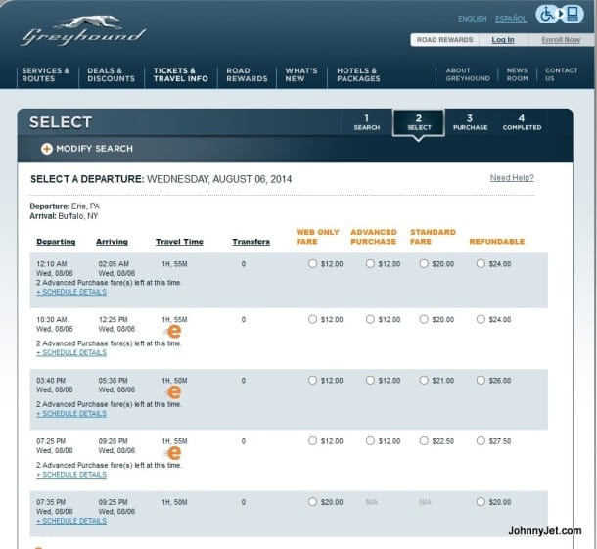
Task: Click the Road Rewards label by Log In
Action: tap(444, 40)
